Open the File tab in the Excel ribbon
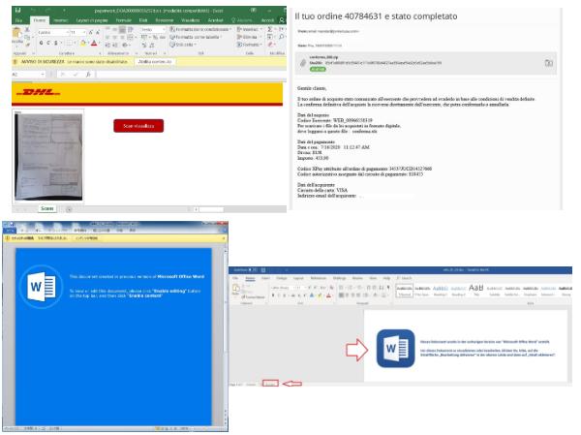 18,20
